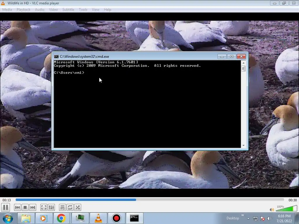Viewport: 299px width, 224px height.
Task: Open the Video menu
Action: pyautogui.click(x=53, y=10)
